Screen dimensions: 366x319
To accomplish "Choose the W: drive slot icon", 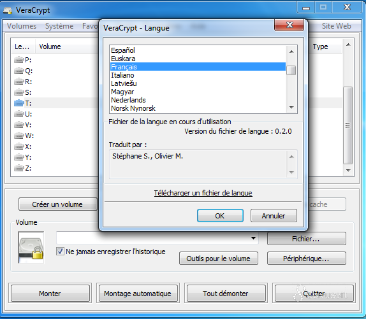I will pyautogui.click(x=19, y=136).
